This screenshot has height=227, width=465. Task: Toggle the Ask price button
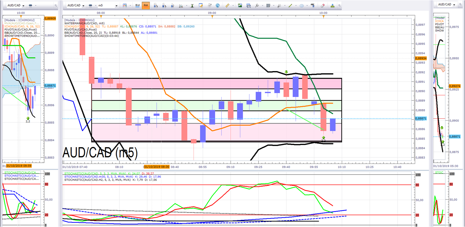146,6
